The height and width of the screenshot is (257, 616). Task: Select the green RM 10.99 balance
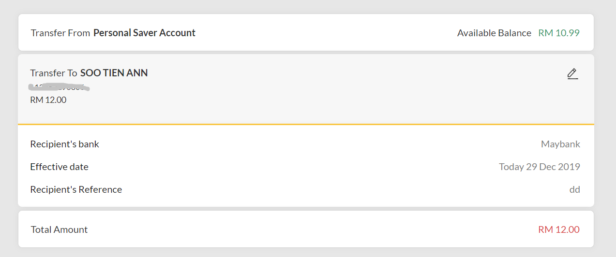click(x=559, y=33)
